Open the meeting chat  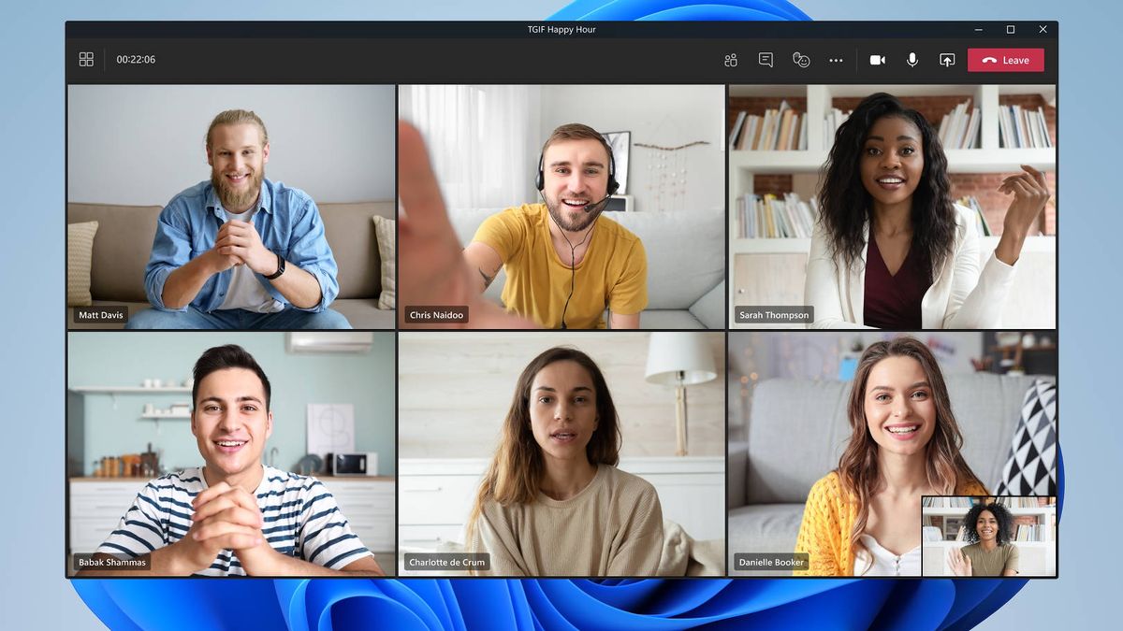766,60
